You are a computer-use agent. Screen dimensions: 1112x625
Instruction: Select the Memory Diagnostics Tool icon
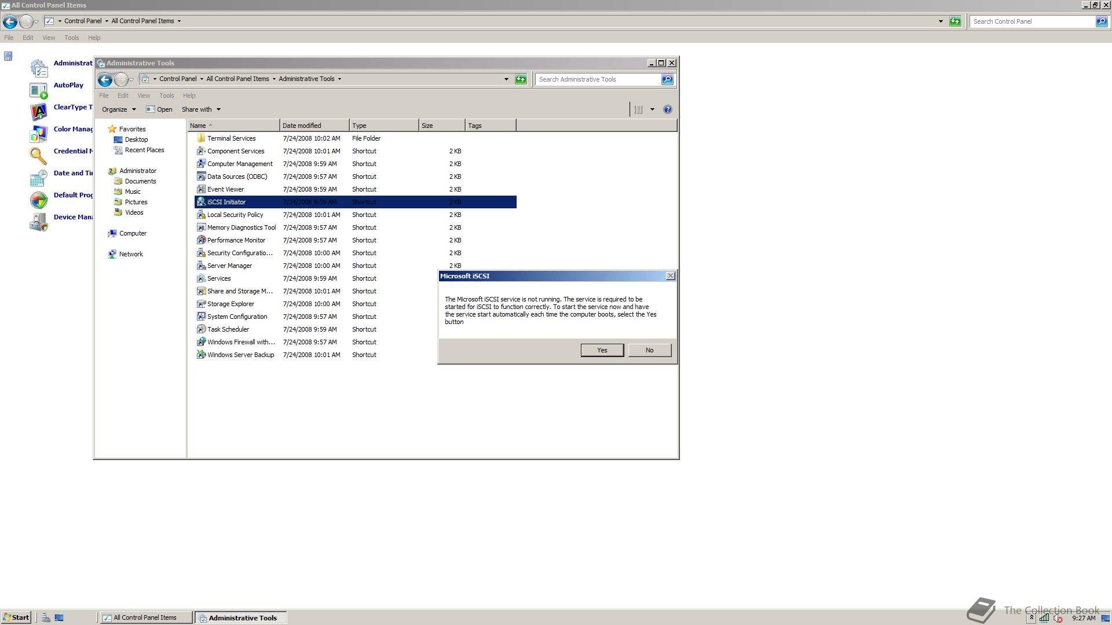click(201, 227)
